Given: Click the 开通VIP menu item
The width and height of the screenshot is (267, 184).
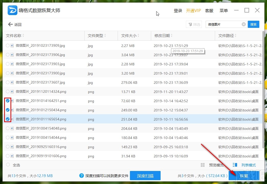Looking at the screenshot, I should (194, 10).
